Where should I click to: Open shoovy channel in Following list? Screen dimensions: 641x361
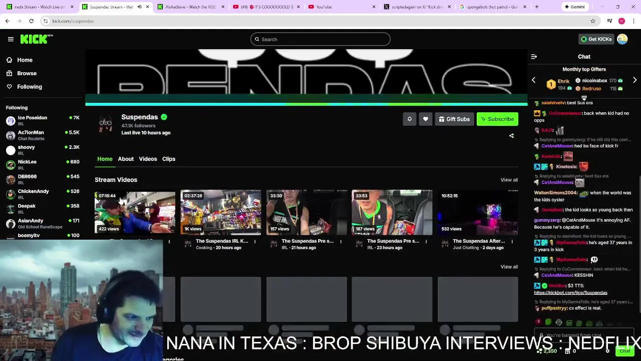(43, 150)
